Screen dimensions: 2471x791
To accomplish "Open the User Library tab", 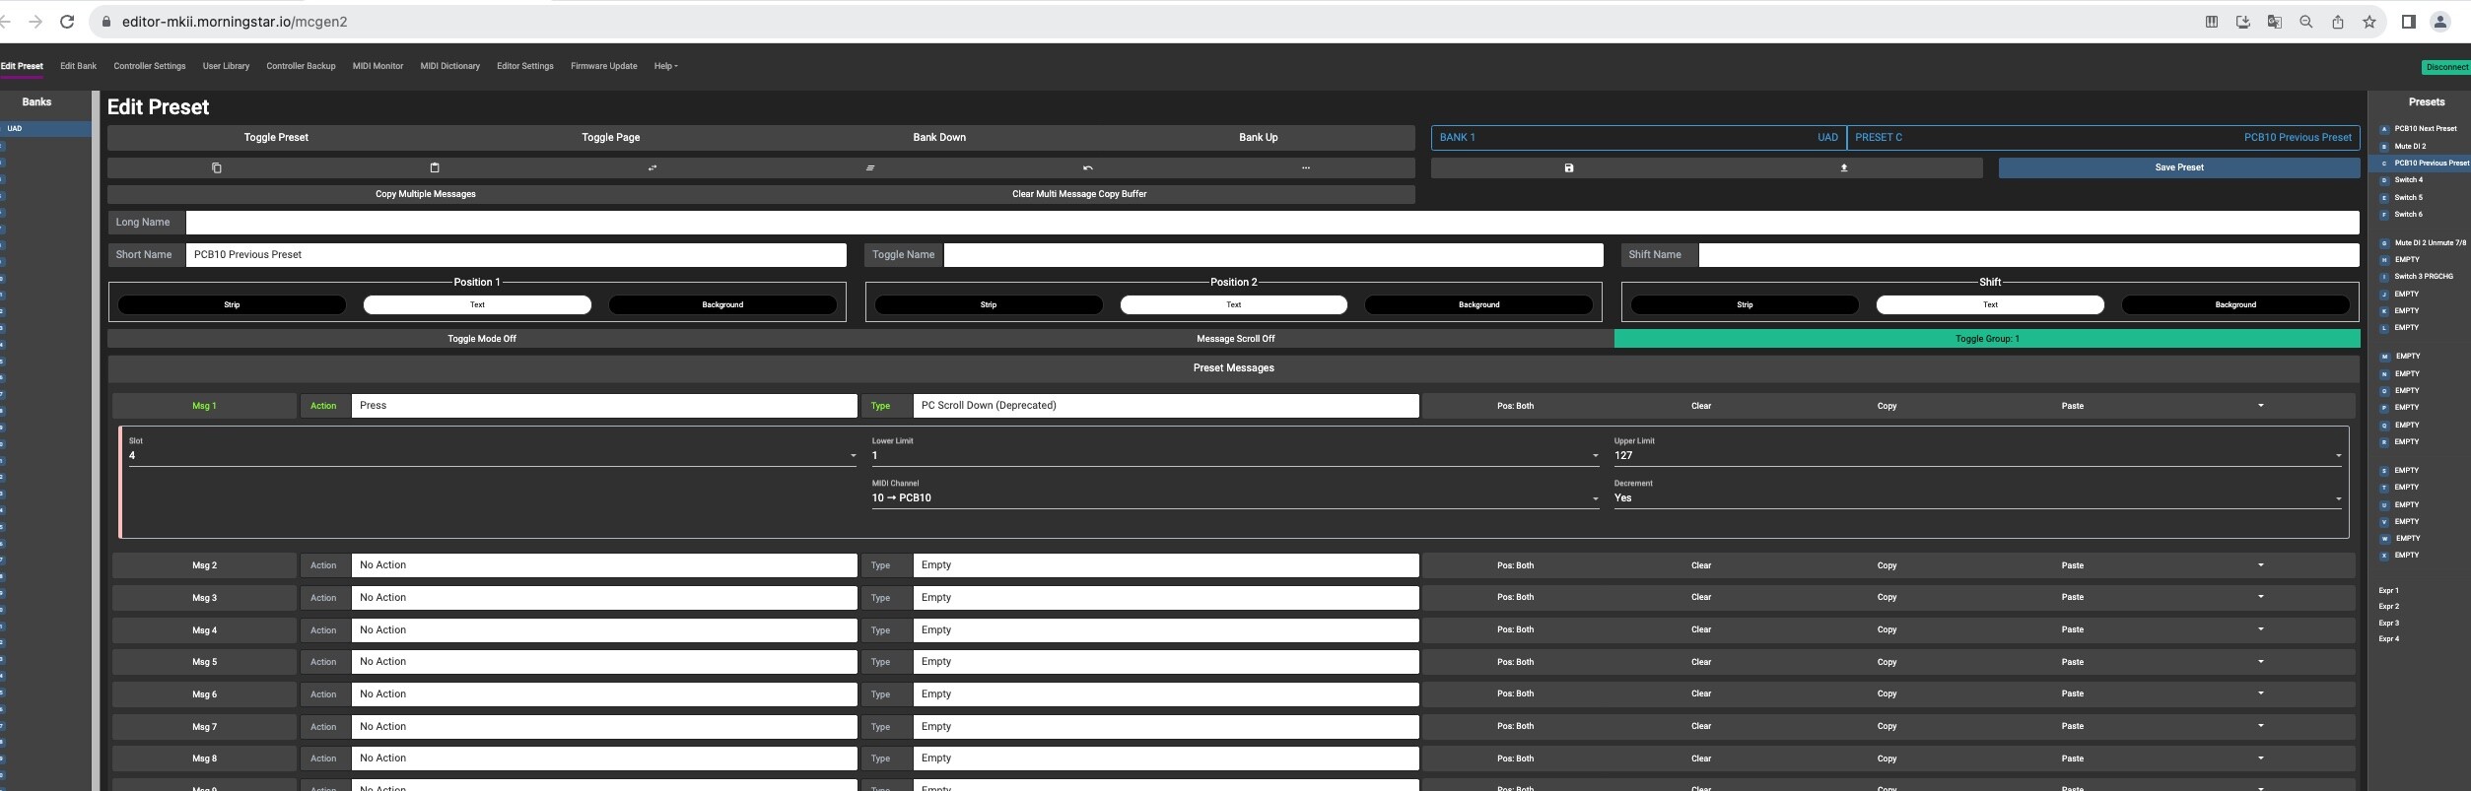I will point(226,66).
